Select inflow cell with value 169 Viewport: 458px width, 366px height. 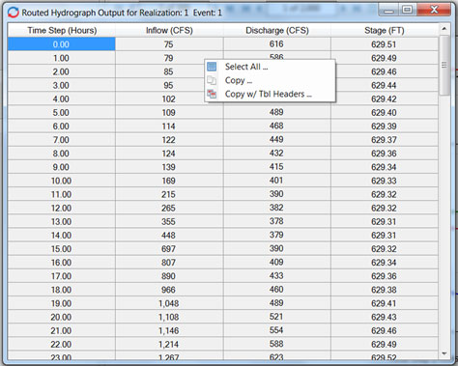169,181
